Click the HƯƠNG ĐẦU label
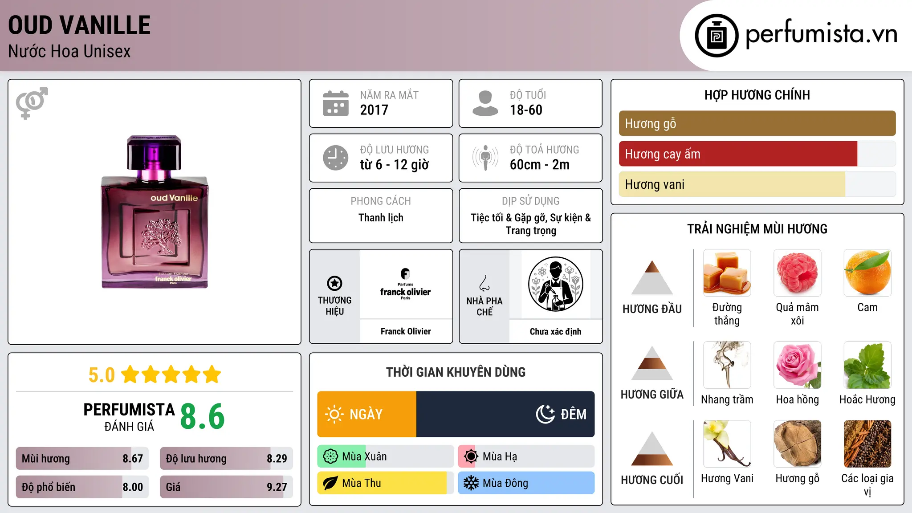 [x=652, y=309]
